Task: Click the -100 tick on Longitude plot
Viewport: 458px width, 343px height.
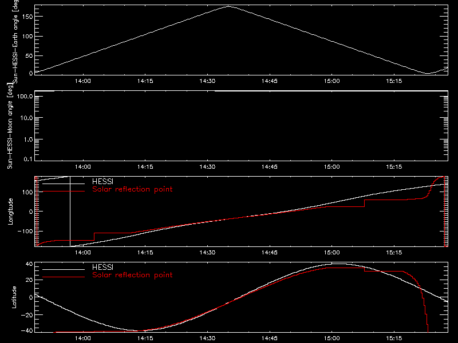Action: tap(25, 231)
